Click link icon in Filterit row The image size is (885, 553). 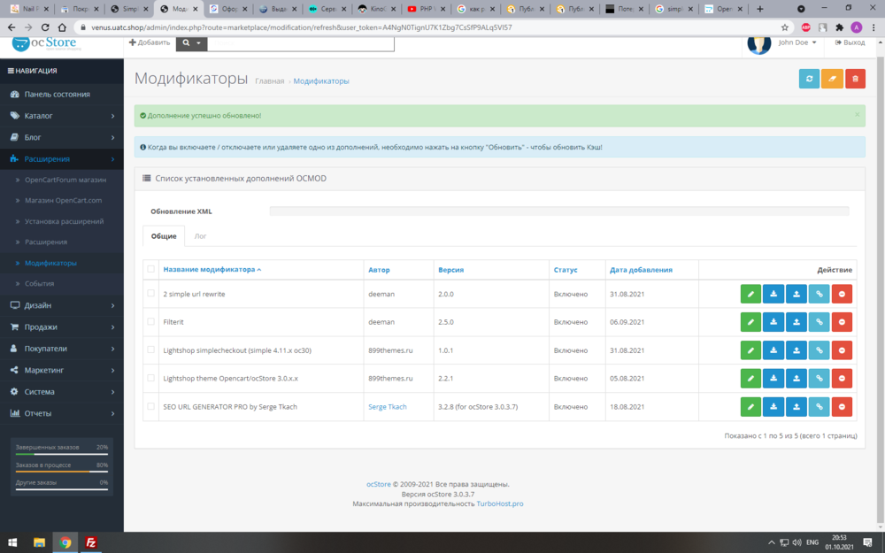point(819,322)
